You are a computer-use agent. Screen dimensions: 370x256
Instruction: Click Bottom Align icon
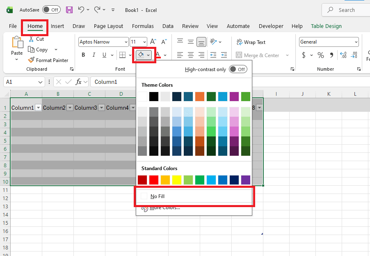point(201,42)
